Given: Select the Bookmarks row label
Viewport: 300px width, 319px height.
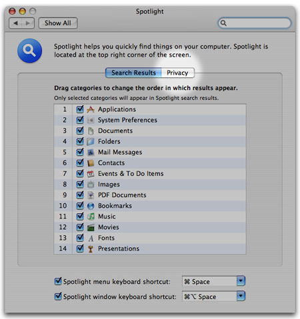Looking at the screenshot, I should click(115, 206).
